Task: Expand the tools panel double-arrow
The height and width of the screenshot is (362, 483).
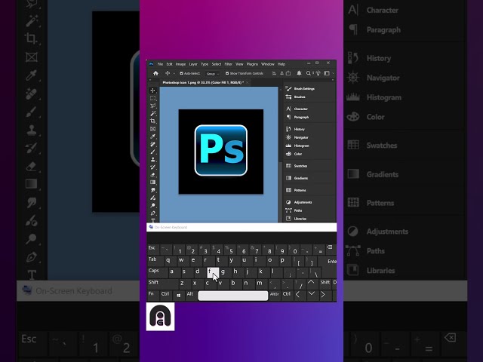Action: point(150,80)
